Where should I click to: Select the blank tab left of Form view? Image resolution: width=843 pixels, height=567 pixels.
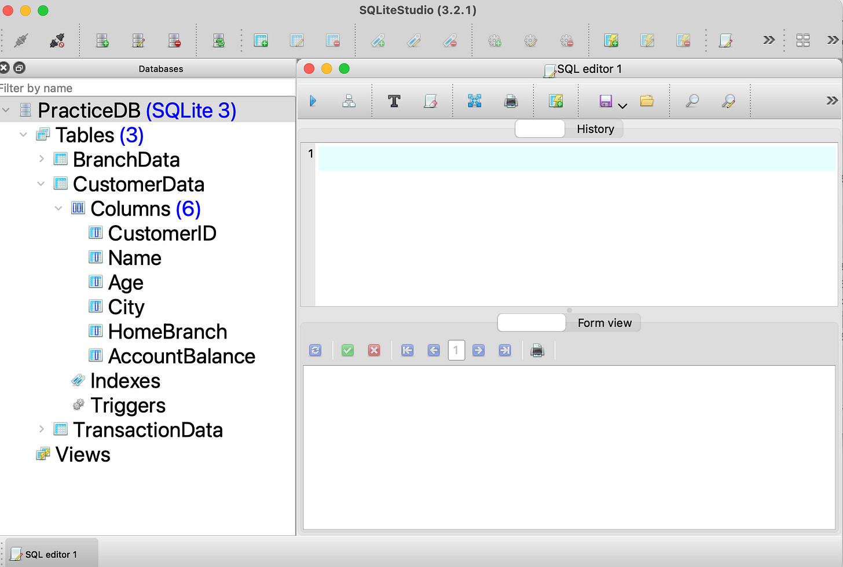(x=532, y=323)
